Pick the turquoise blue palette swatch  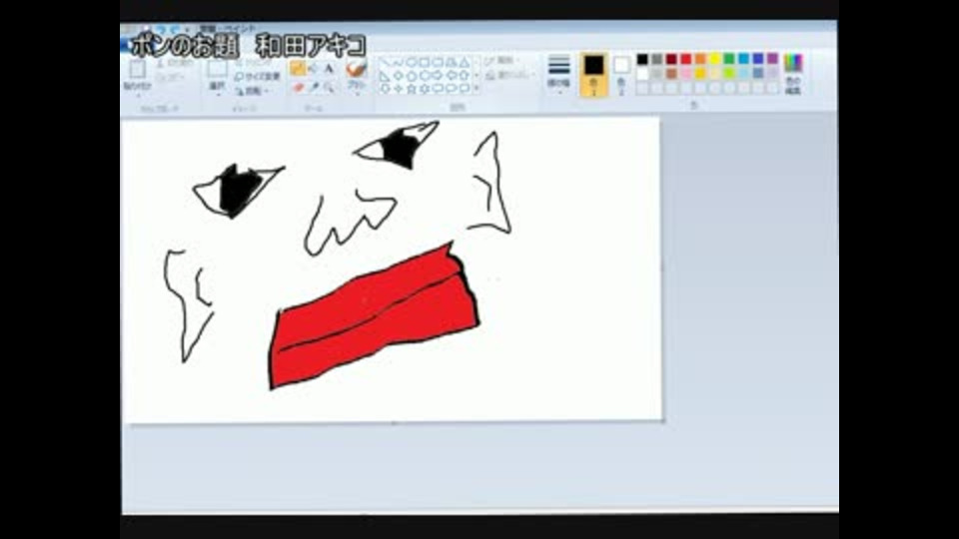click(743, 59)
